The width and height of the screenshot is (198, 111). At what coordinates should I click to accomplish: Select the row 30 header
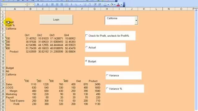click(x=3, y=107)
